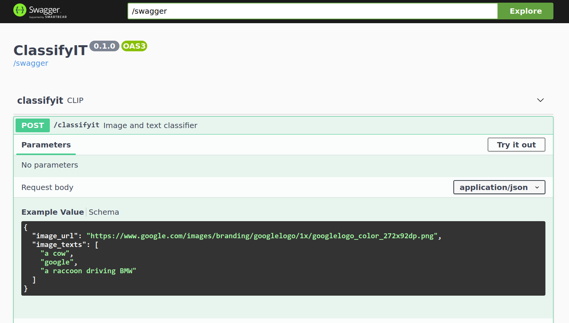Click the curly braces icon in Swagger logo
The height and width of the screenshot is (323, 569).
pyautogui.click(x=20, y=10)
